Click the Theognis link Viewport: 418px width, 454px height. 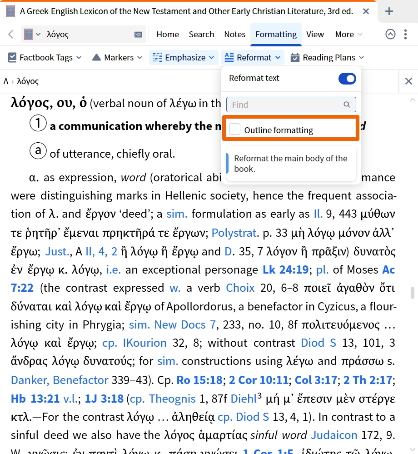172,399
